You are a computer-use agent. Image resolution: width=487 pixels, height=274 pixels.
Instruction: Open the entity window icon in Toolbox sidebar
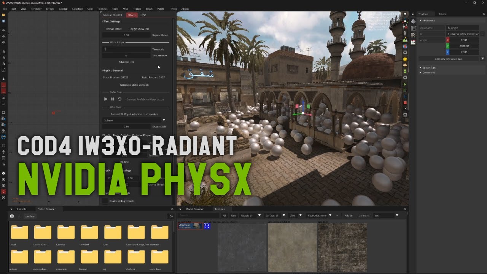coord(413,42)
